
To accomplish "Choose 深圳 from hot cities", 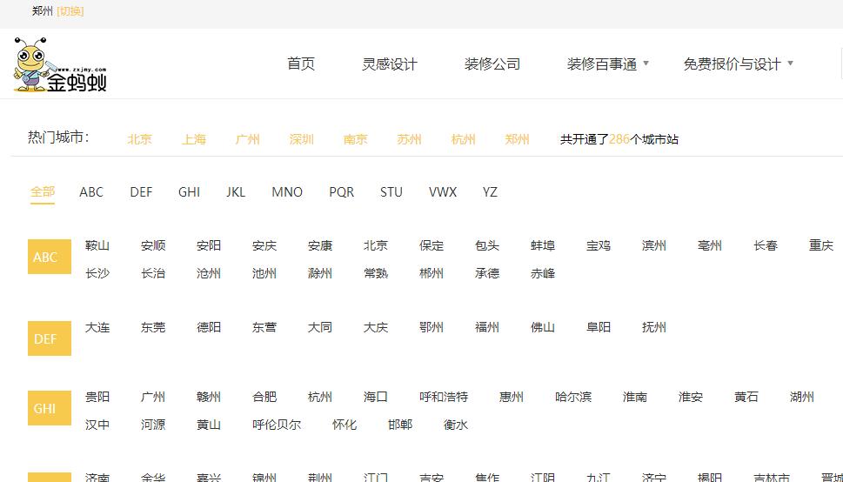I will [302, 139].
